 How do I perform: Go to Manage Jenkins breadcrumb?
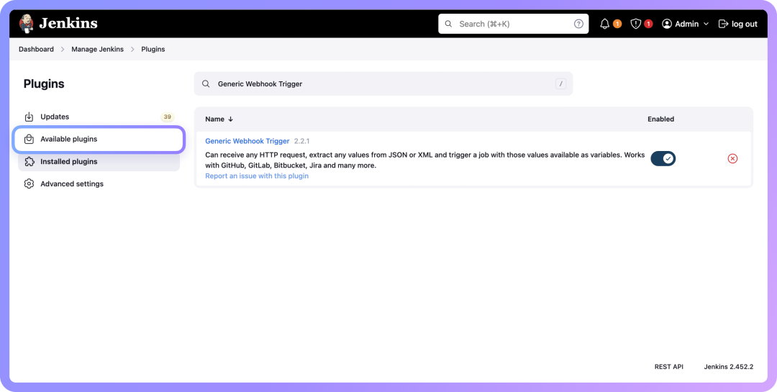[98, 49]
